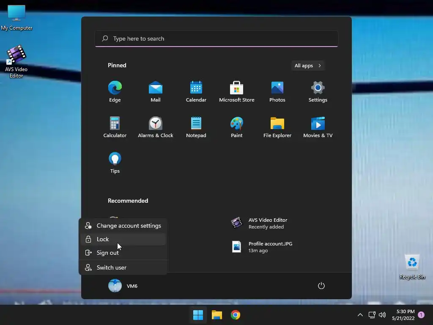Select Switch user option

click(x=123, y=267)
